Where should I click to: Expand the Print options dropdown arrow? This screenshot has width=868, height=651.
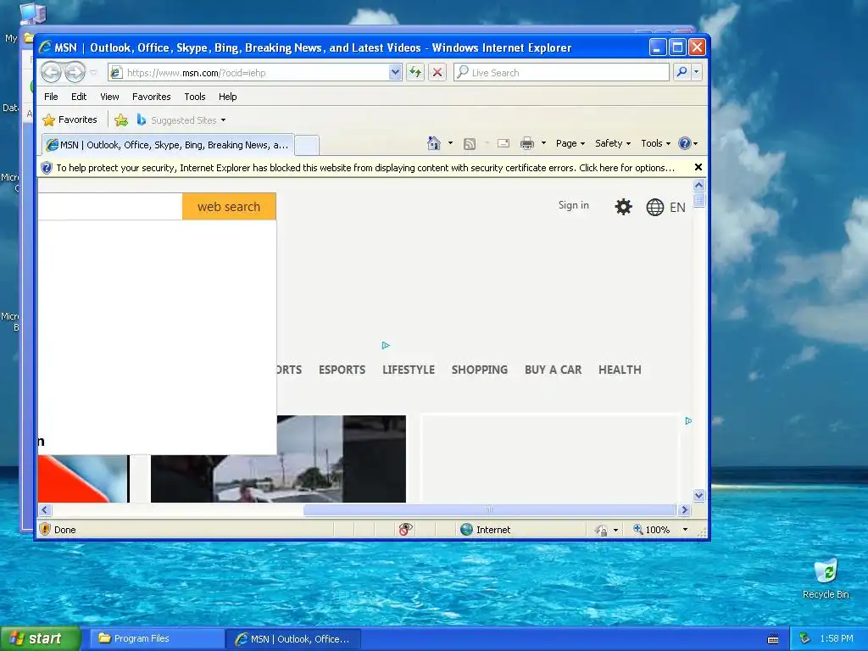pos(543,143)
